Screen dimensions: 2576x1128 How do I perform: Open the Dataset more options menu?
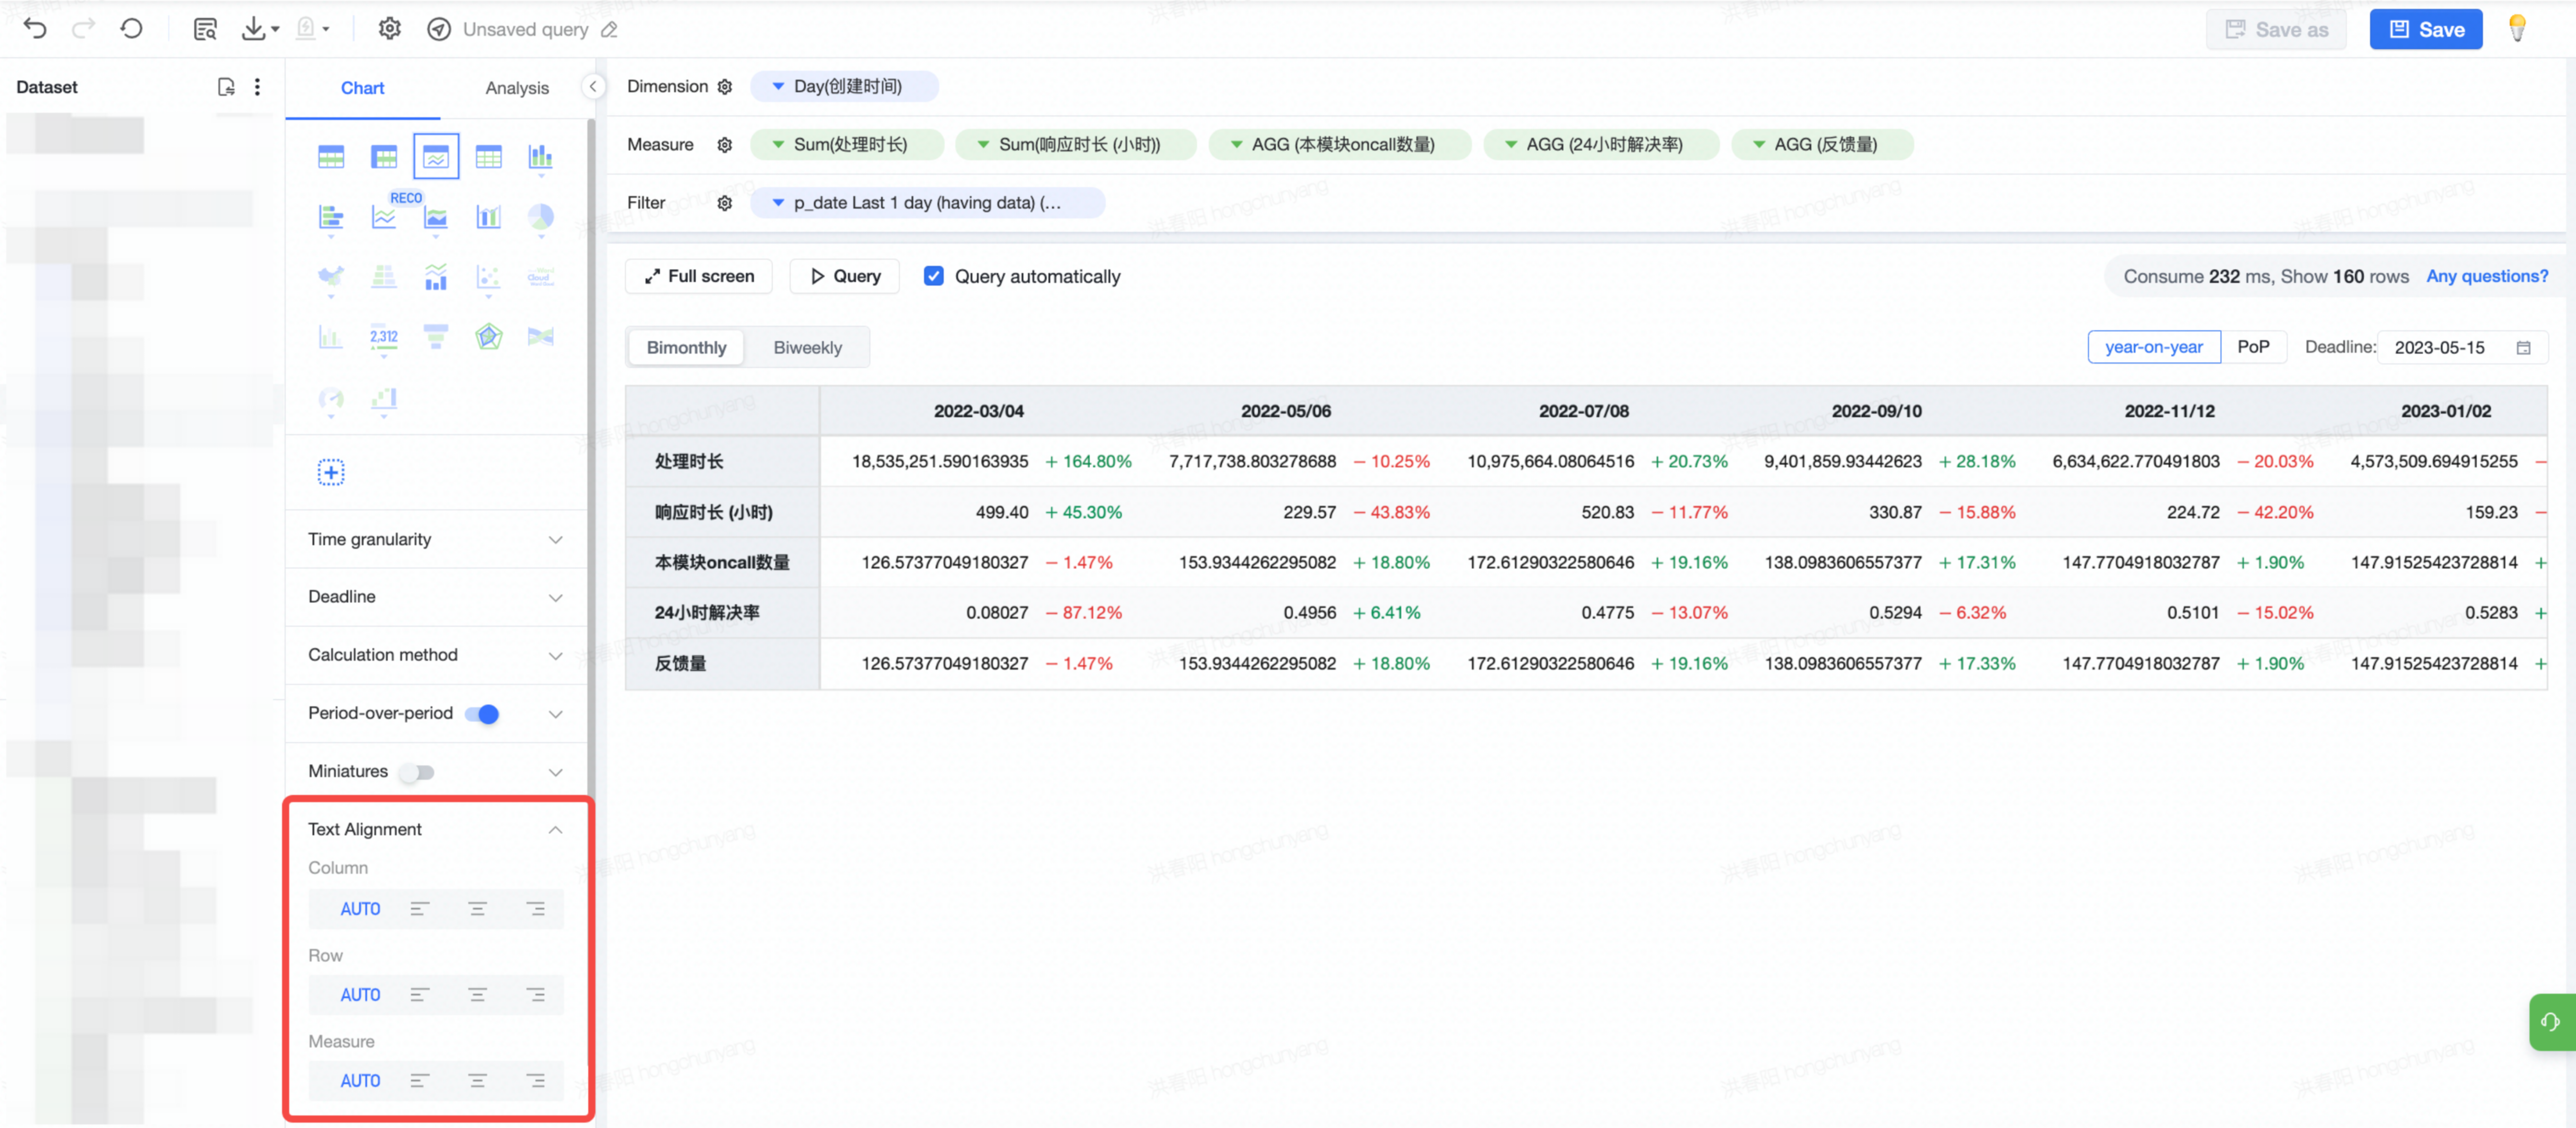point(257,87)
